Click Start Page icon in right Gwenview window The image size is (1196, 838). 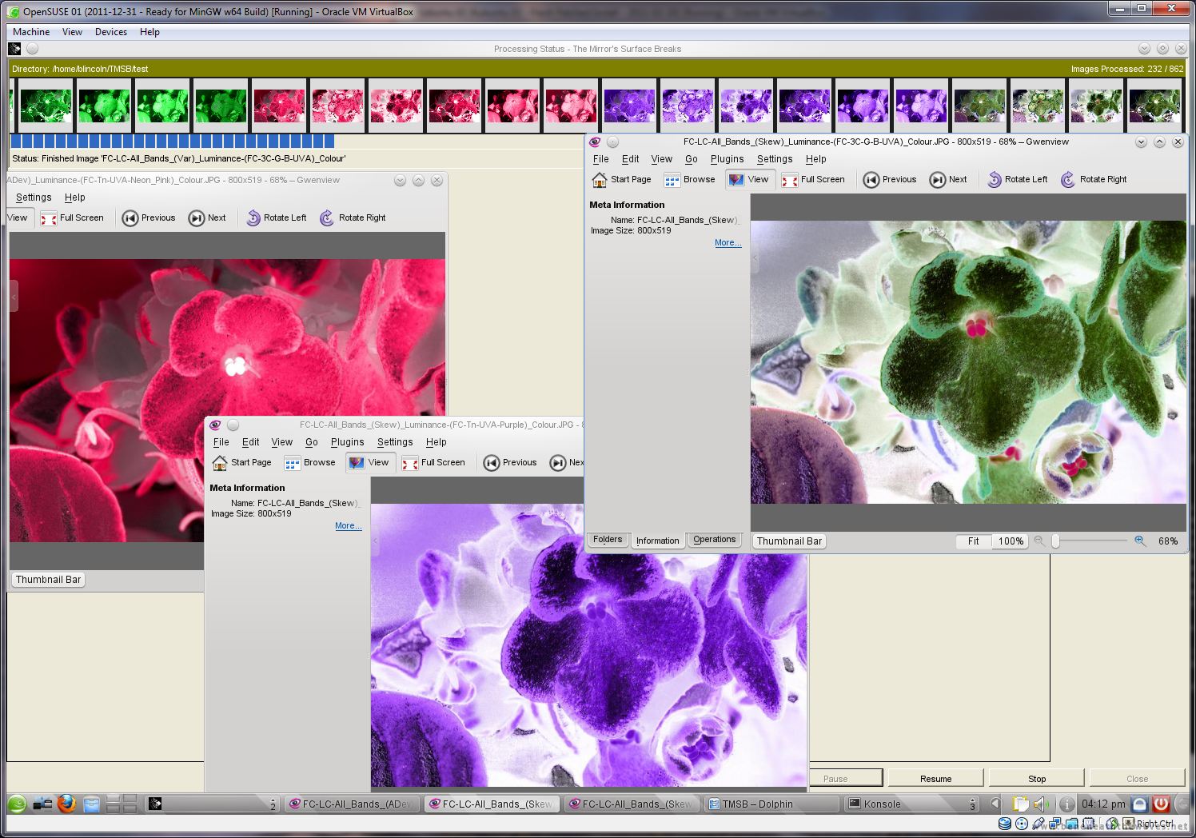[599, 180]
